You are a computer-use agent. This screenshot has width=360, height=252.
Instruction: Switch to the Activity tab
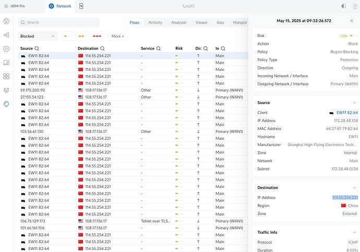click(155, 22)
